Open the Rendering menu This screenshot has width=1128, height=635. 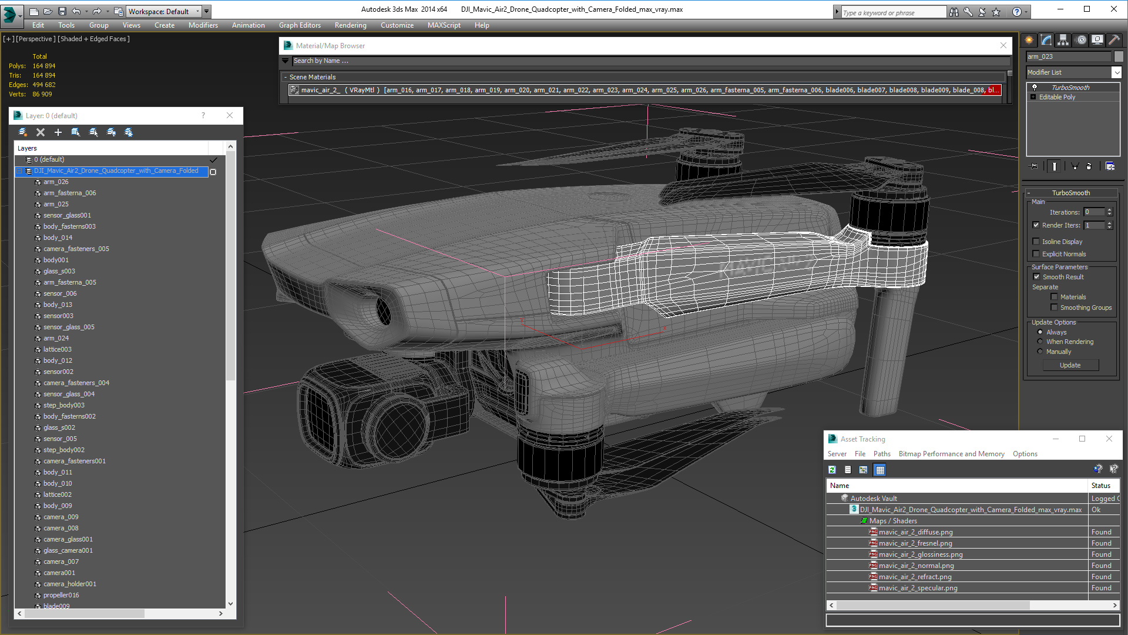[351, 25]
